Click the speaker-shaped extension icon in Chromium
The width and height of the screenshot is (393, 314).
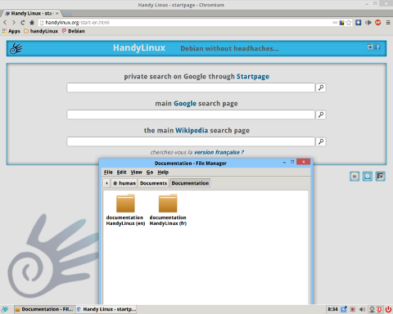coord(368,23)
